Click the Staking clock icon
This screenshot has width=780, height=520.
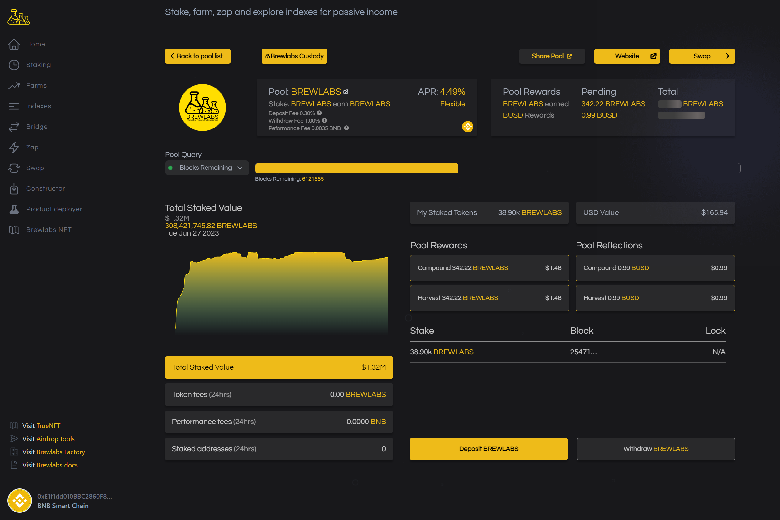(x=14, y=65)
